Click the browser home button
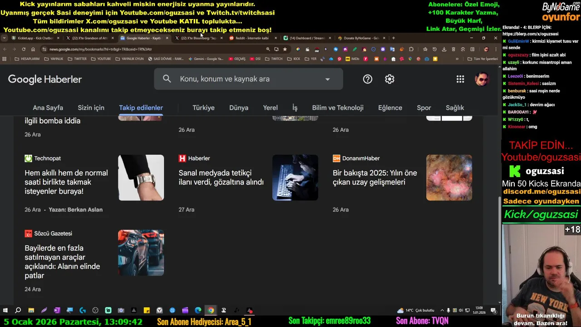Viewport: 581px width, 327px height. pos(33,49)
